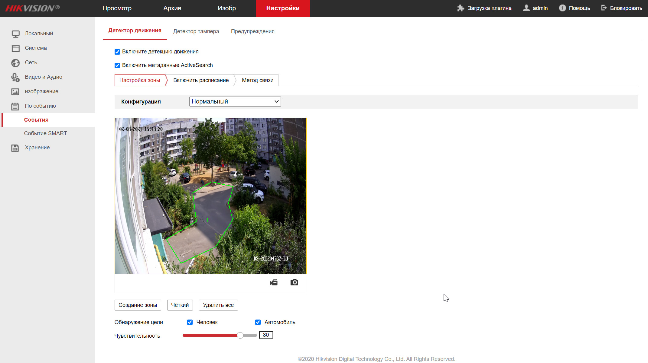Click the Сеть globe icon
Image resolution: width=648 pixels, height=363 pixels.
click(15, 63)
